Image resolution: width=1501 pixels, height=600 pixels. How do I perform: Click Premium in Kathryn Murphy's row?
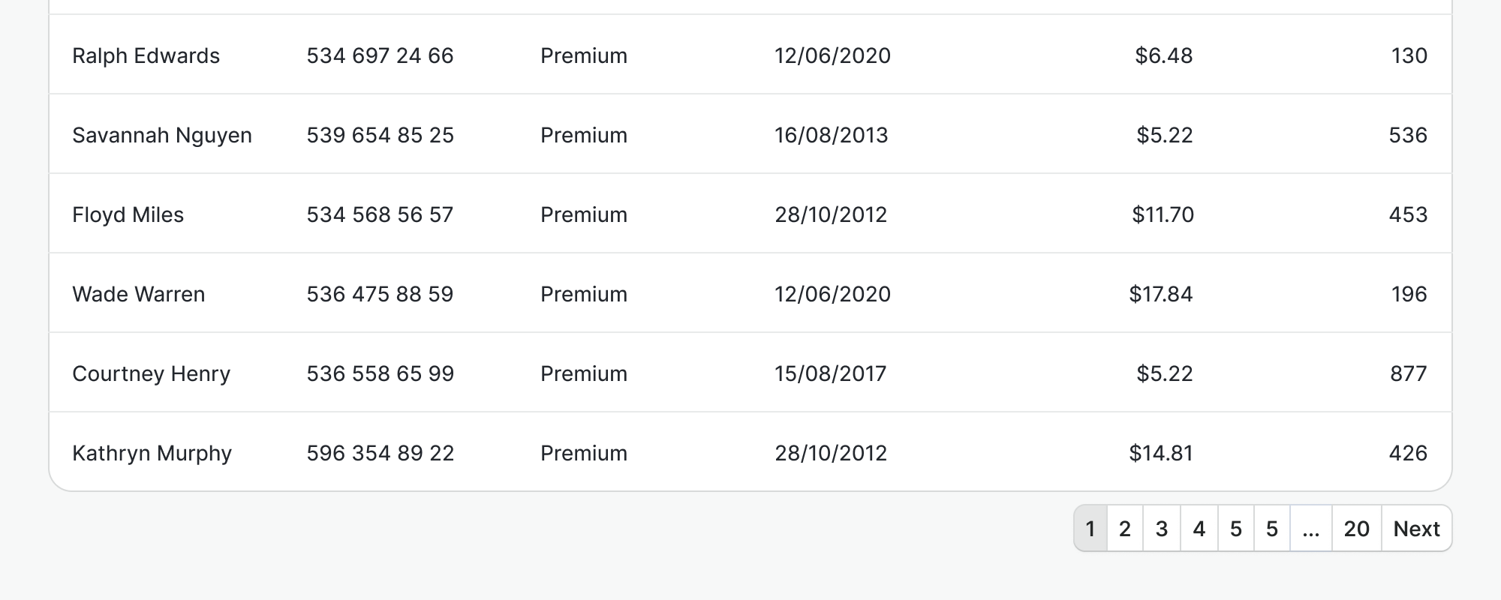tap(583, 453)
